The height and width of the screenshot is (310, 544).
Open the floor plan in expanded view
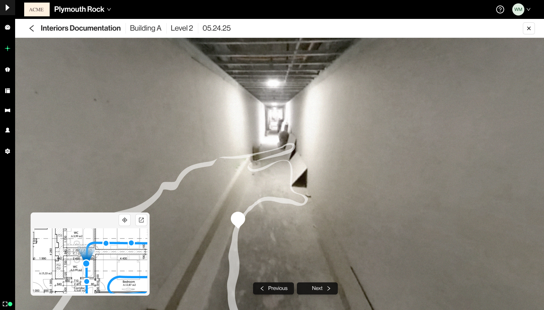coord(141,220)
